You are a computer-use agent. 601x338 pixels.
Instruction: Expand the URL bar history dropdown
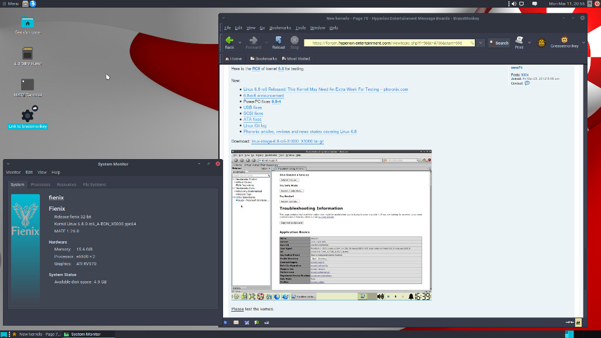pos(481,43)
